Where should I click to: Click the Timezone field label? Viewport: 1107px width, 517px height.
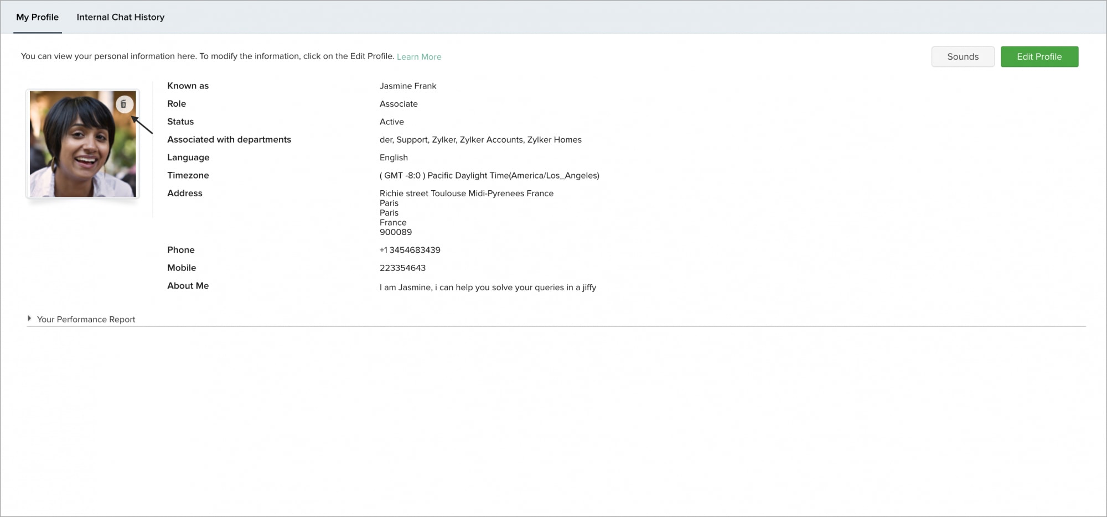pyautogui.click(x=188, y=175)
